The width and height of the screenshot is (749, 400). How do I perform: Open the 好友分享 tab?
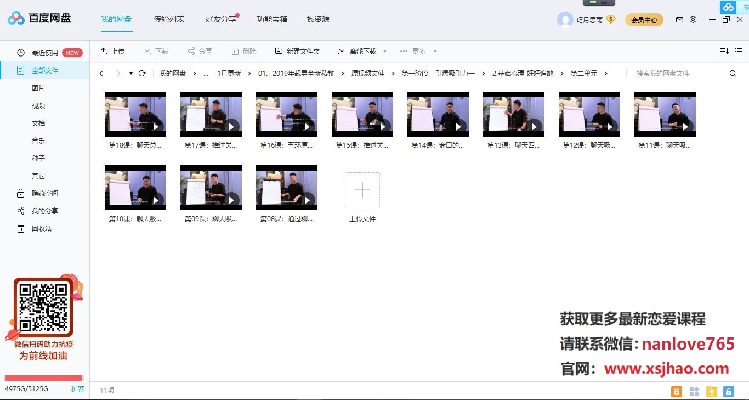coord(221,19)
